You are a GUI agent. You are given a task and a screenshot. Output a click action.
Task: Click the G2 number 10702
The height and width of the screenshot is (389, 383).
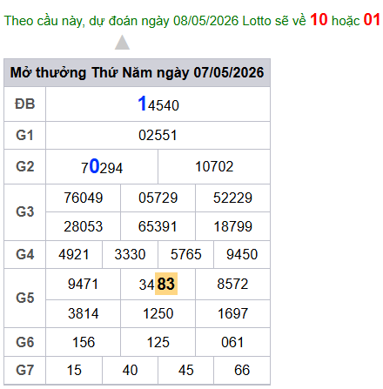point(214,167)
